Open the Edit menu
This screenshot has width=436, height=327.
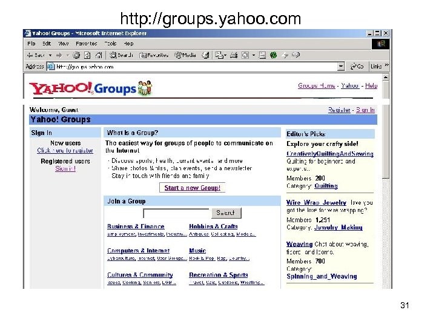click(x=47, y=44)
